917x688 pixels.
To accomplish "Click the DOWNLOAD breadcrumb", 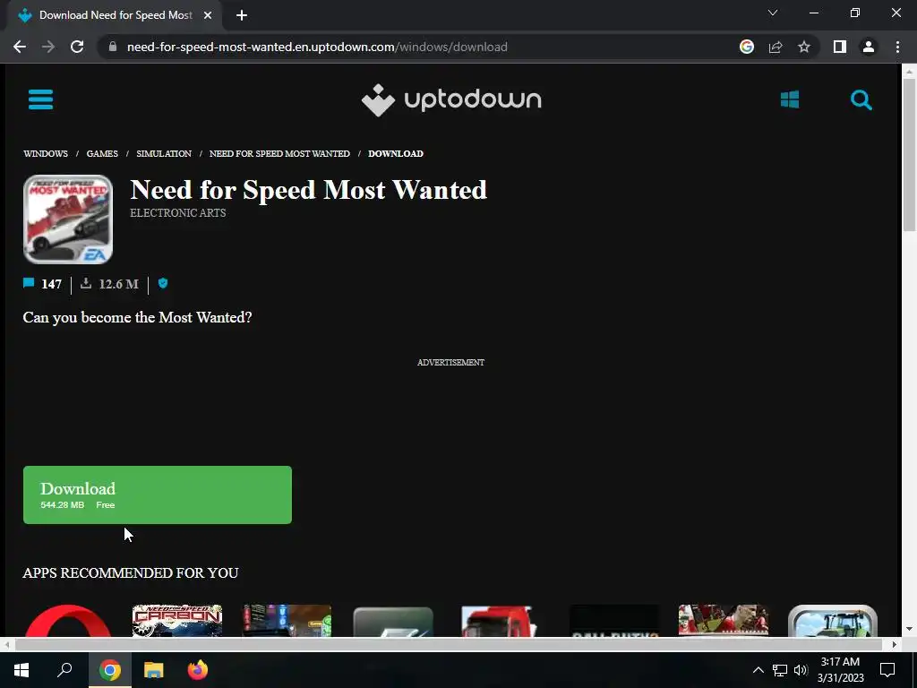I will point(395,153).
